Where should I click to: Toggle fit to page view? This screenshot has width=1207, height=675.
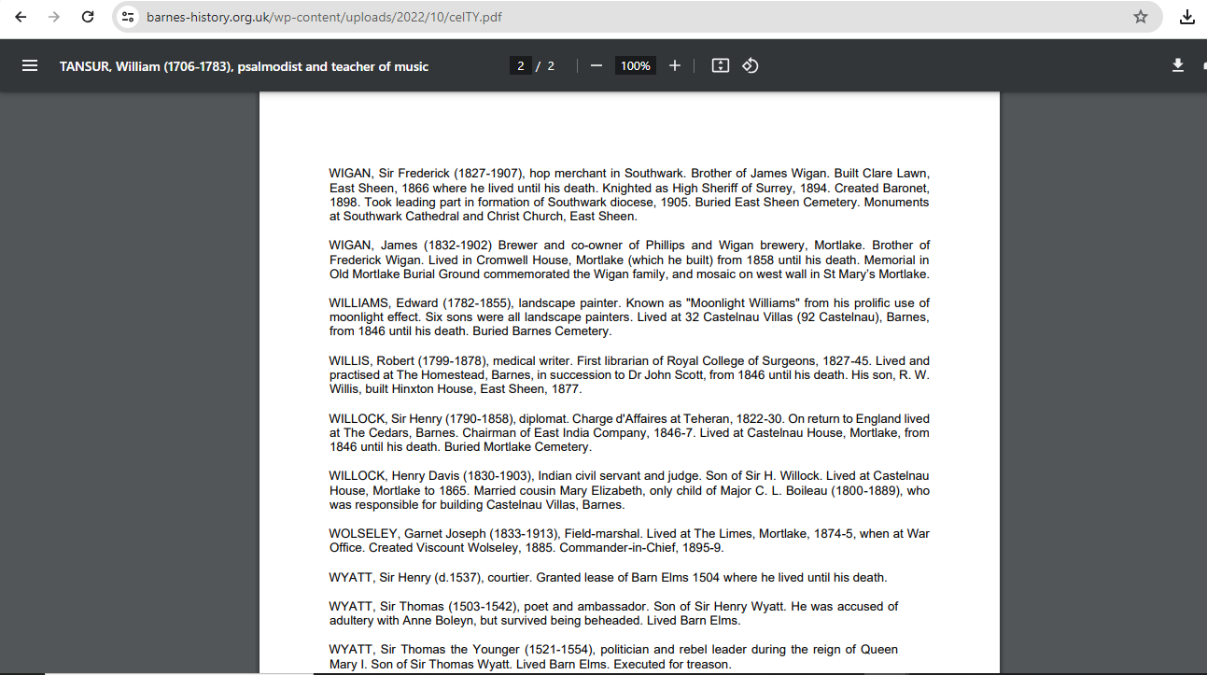(x=720, y=65)
